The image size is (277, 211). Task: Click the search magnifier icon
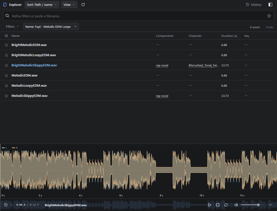(7, 16)
